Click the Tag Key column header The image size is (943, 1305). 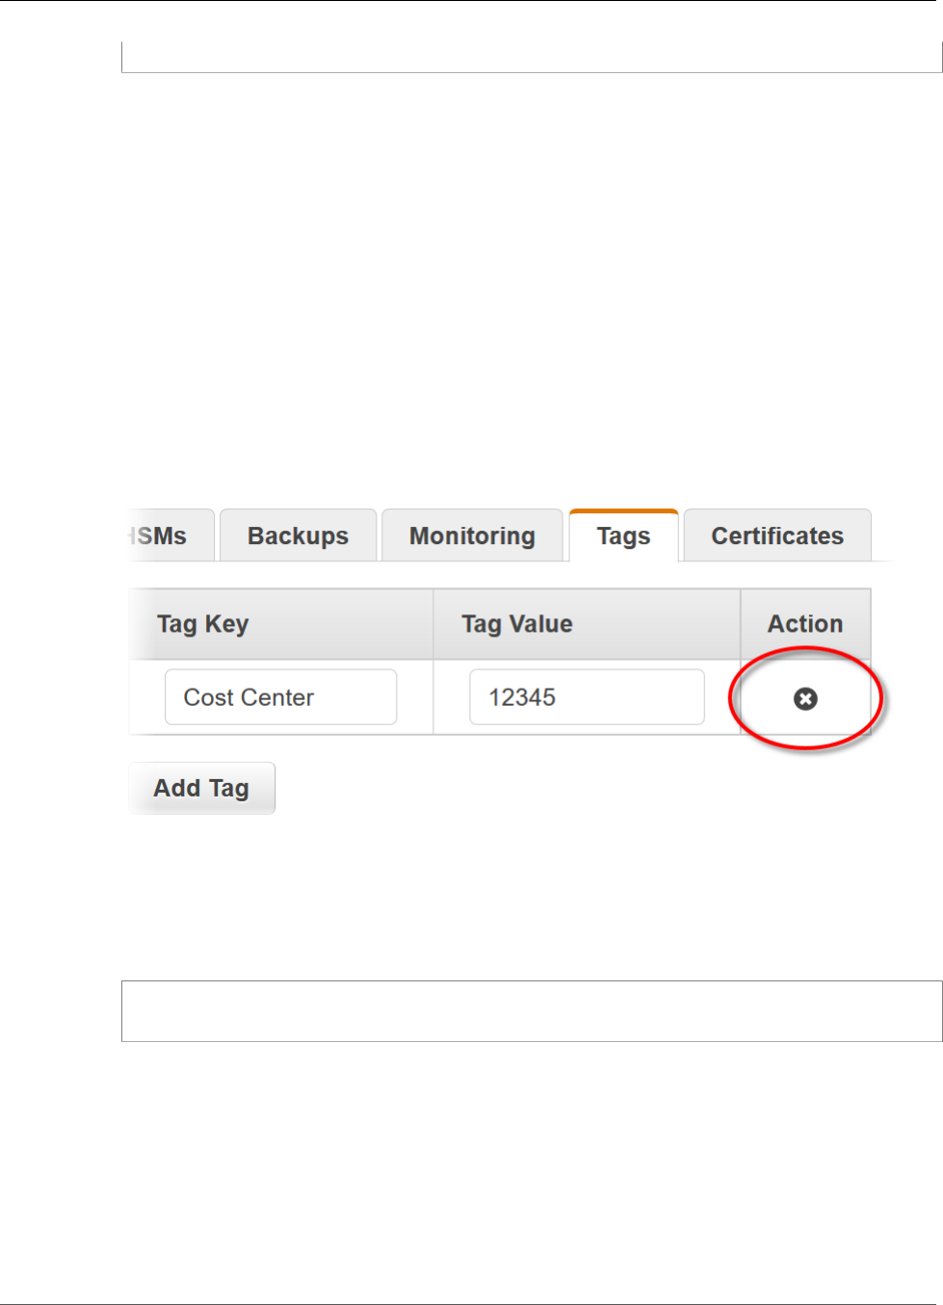coord(281,624)
